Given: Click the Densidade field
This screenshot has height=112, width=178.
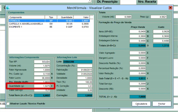Looking at the screenshot, I should click(x=85, y=78).
